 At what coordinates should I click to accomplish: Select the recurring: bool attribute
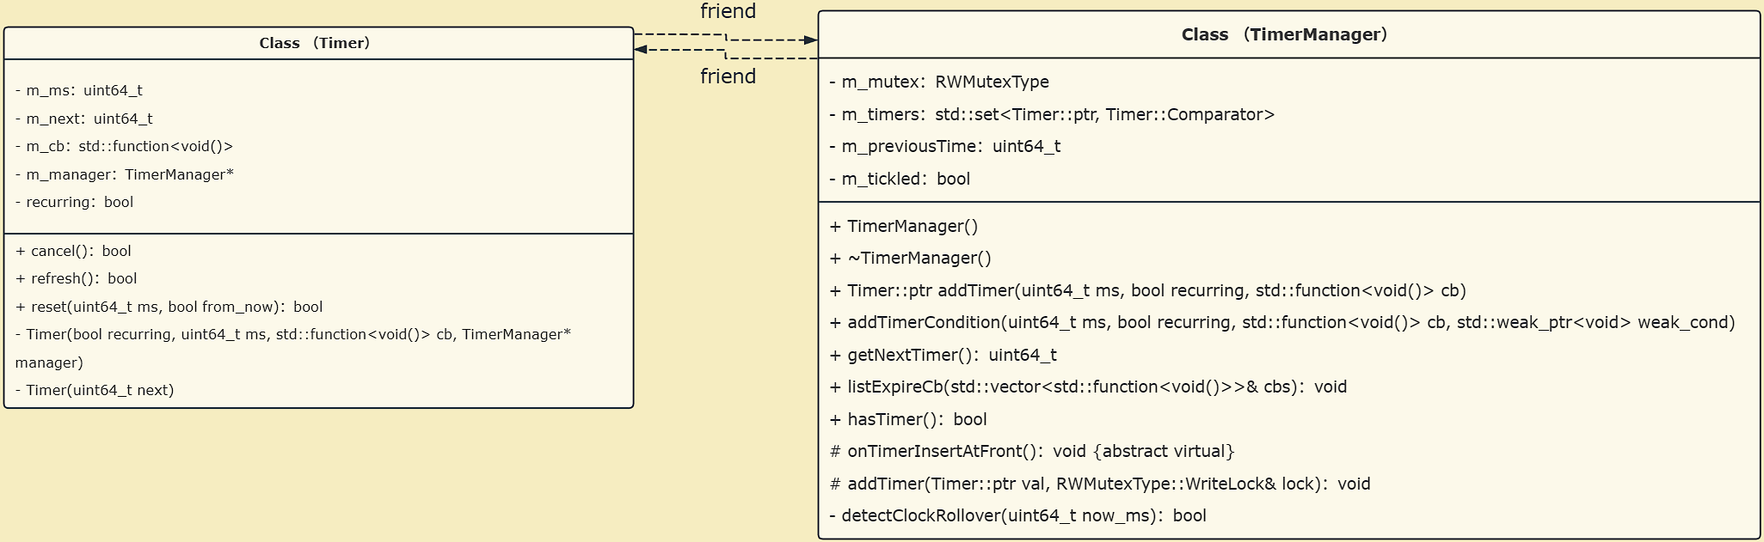tap(74, 202)
